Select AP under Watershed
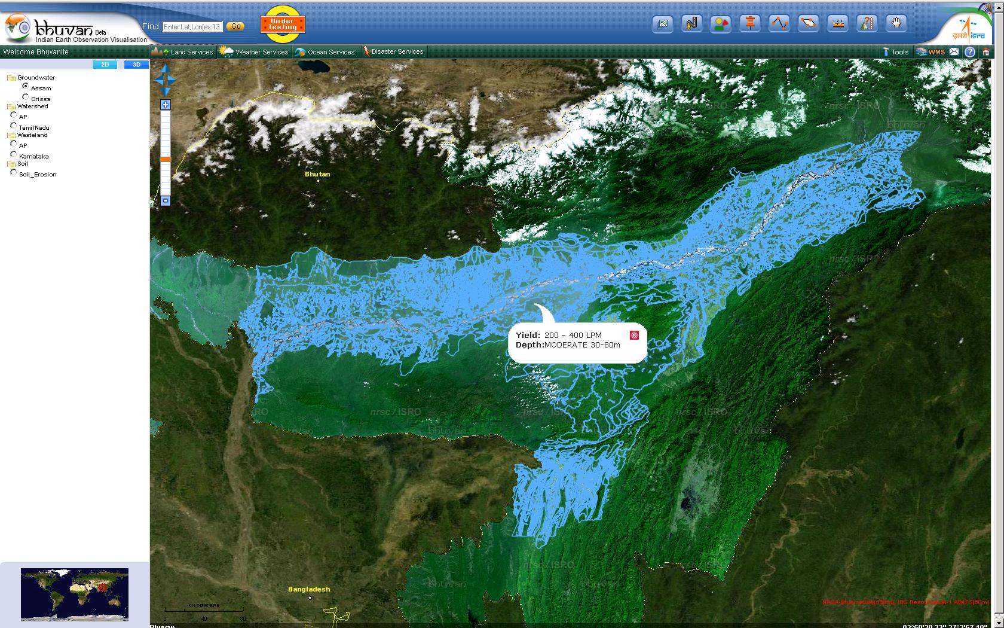 pyautogui.click(x=14, y=115)
